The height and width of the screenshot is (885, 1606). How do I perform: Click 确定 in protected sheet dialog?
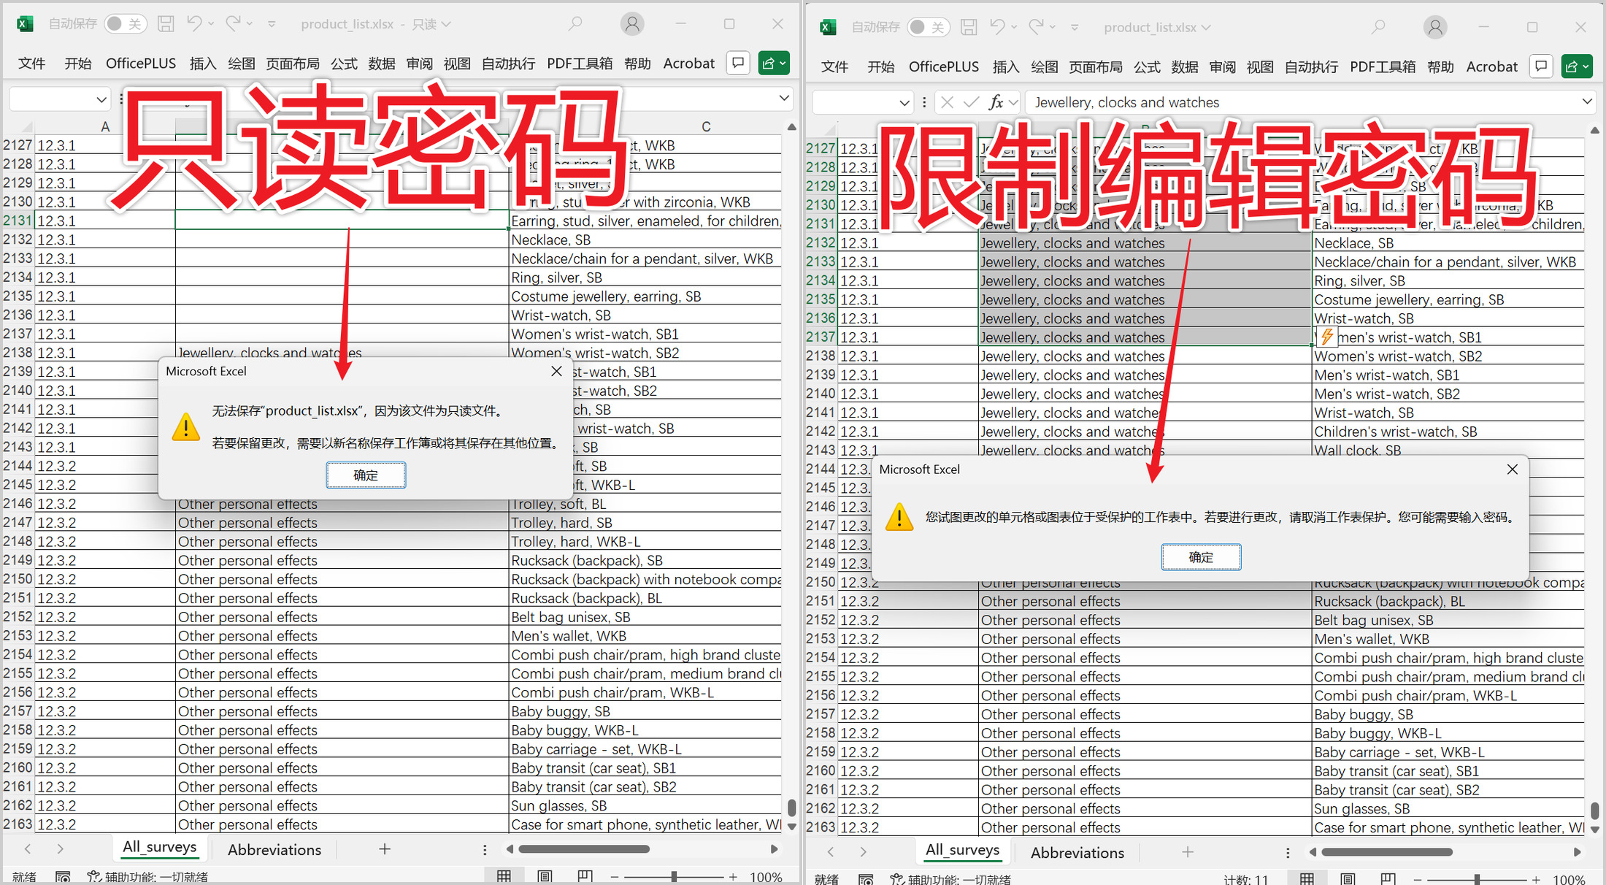click(x=1201, y=557)
